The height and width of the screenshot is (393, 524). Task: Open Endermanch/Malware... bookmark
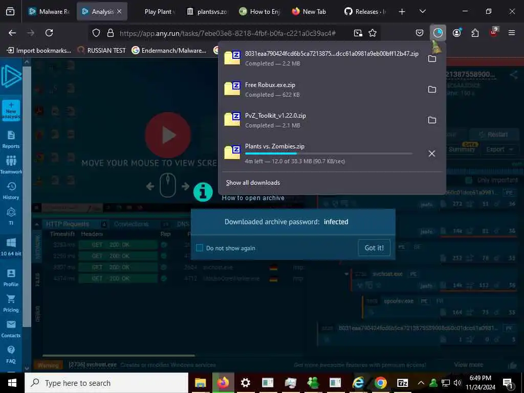pos(169,51)
